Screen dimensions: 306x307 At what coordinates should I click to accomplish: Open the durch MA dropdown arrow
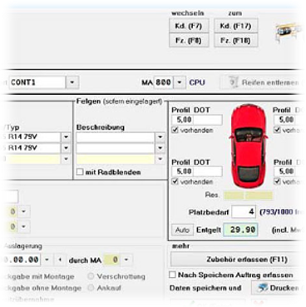126,260
